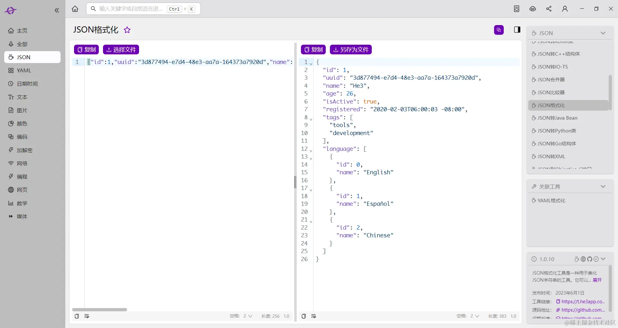This screenshot has width=618, height=328.
Task: Click the check circle icon in the version panel
Action: click(596, 259)
